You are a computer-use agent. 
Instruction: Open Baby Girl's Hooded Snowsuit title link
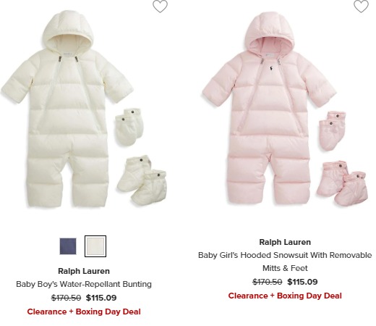(x=285, y=262)
